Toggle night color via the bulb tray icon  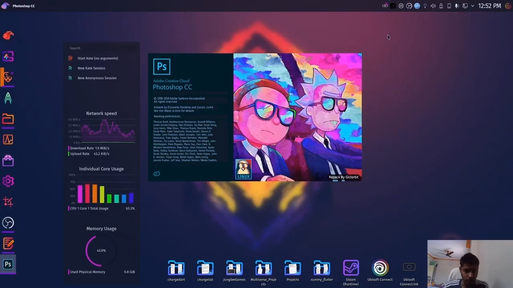point(425,6)
